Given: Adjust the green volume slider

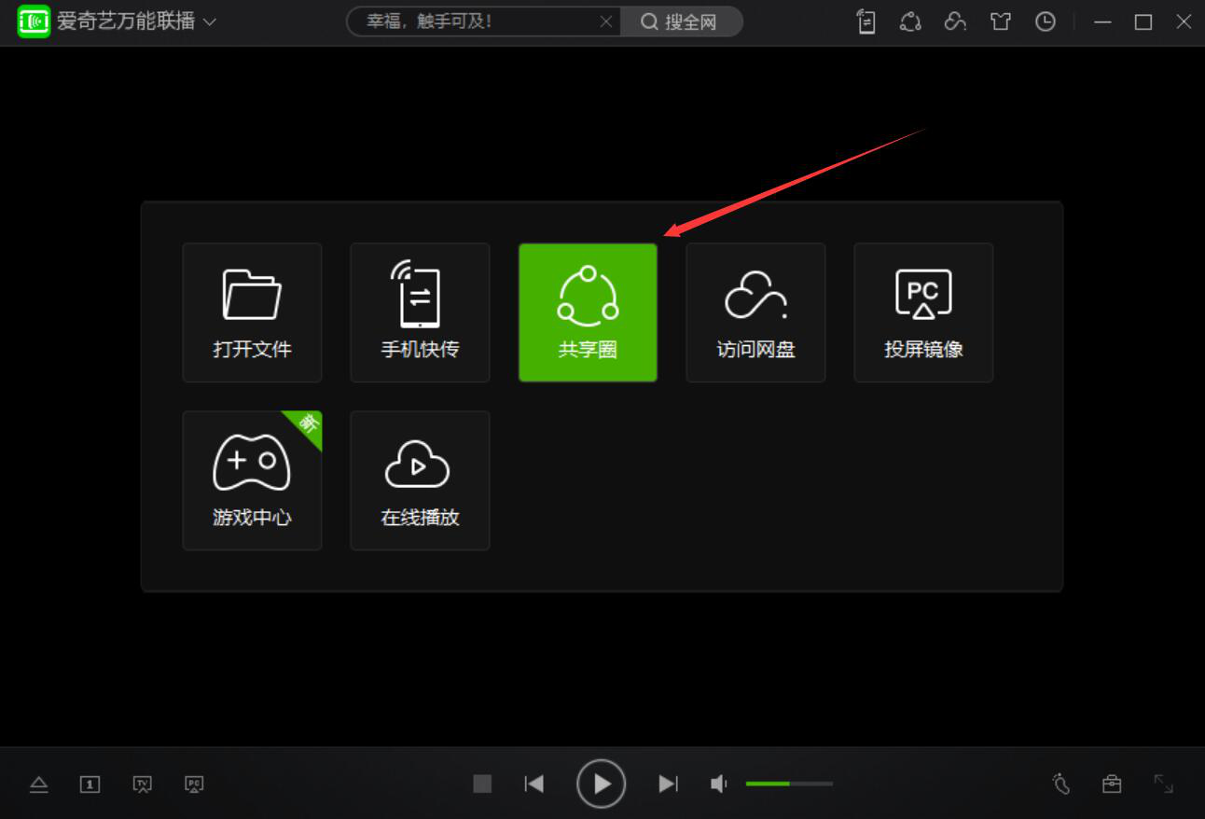Looking at the screenshot, I should (789, 784).
